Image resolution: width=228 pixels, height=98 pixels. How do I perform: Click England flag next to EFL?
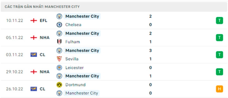pyautogui.click(x=34, y=20)
